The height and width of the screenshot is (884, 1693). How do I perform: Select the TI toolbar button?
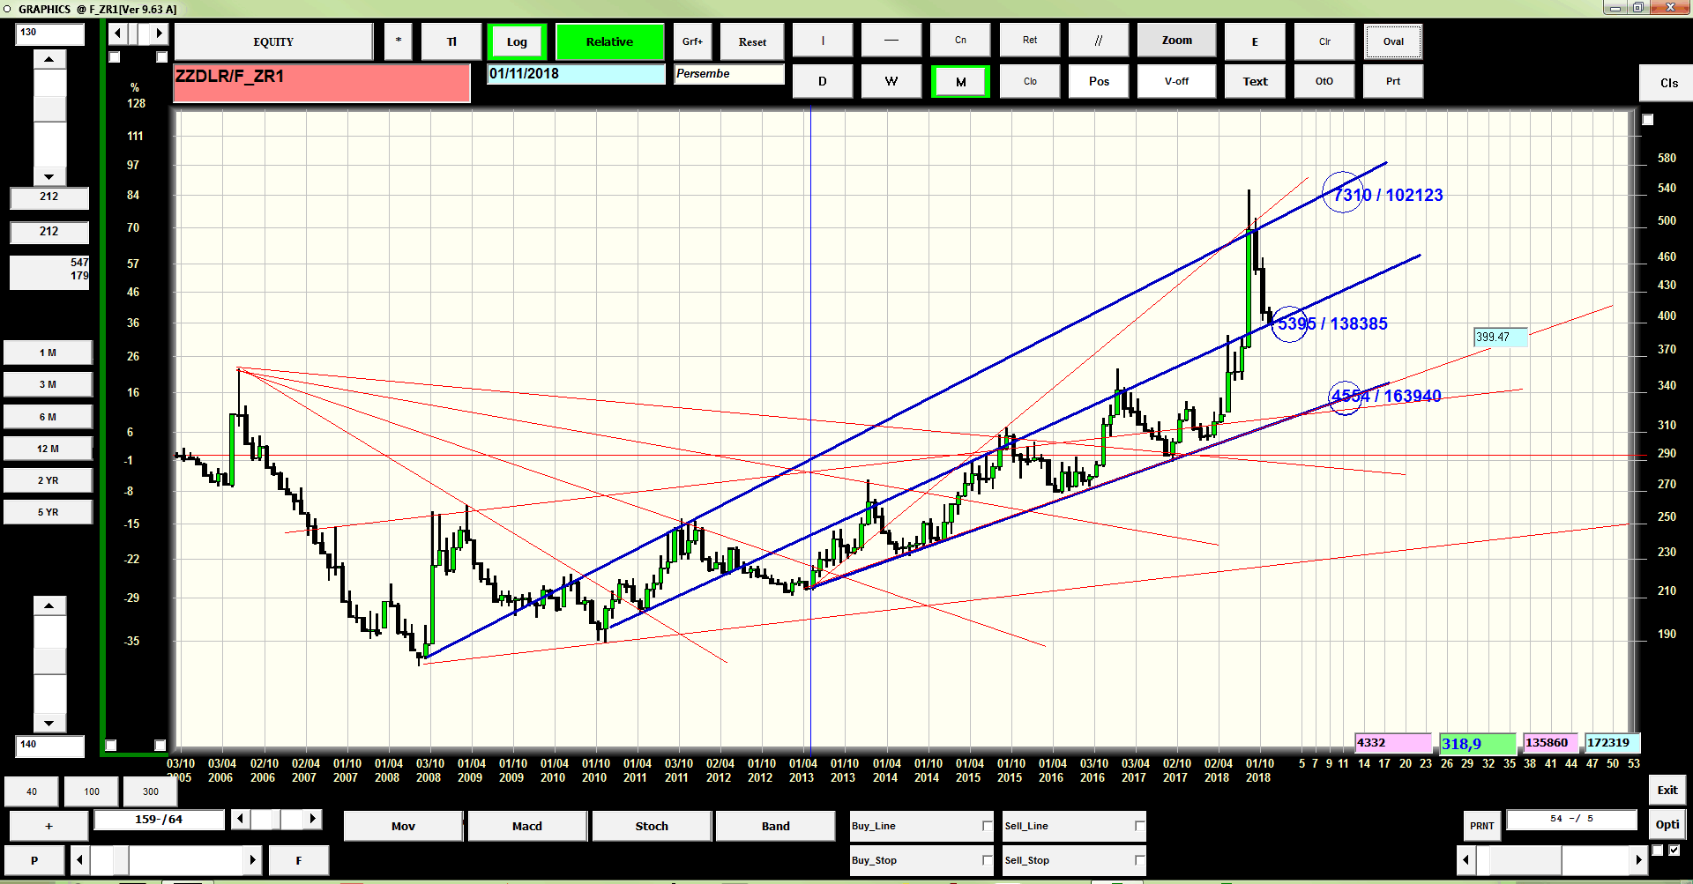451,41
